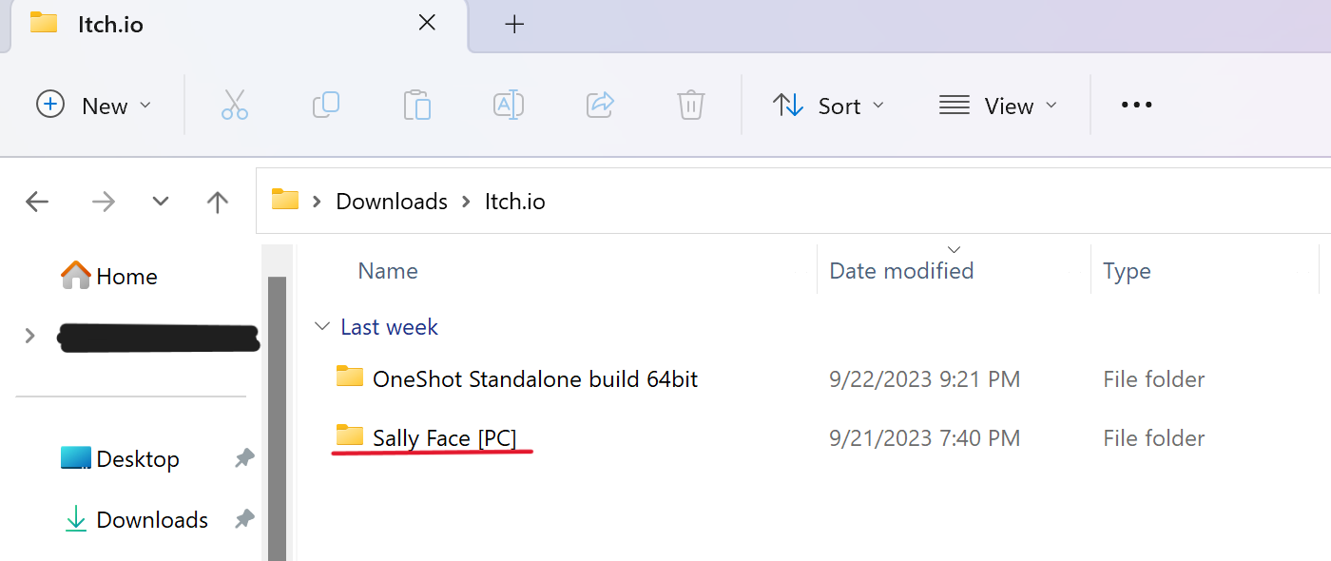Click Downloads in the address breadcrumb
The width and height of the screenshot is (1331, 561).
click(x=392, y=202)
